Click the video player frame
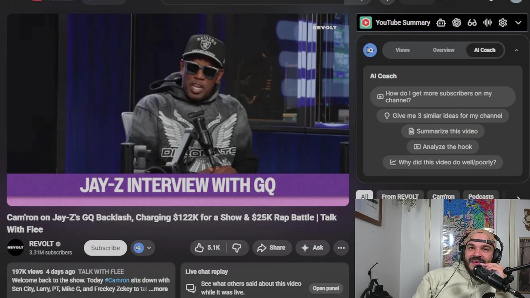530x298 pixels. pos(178,110)
